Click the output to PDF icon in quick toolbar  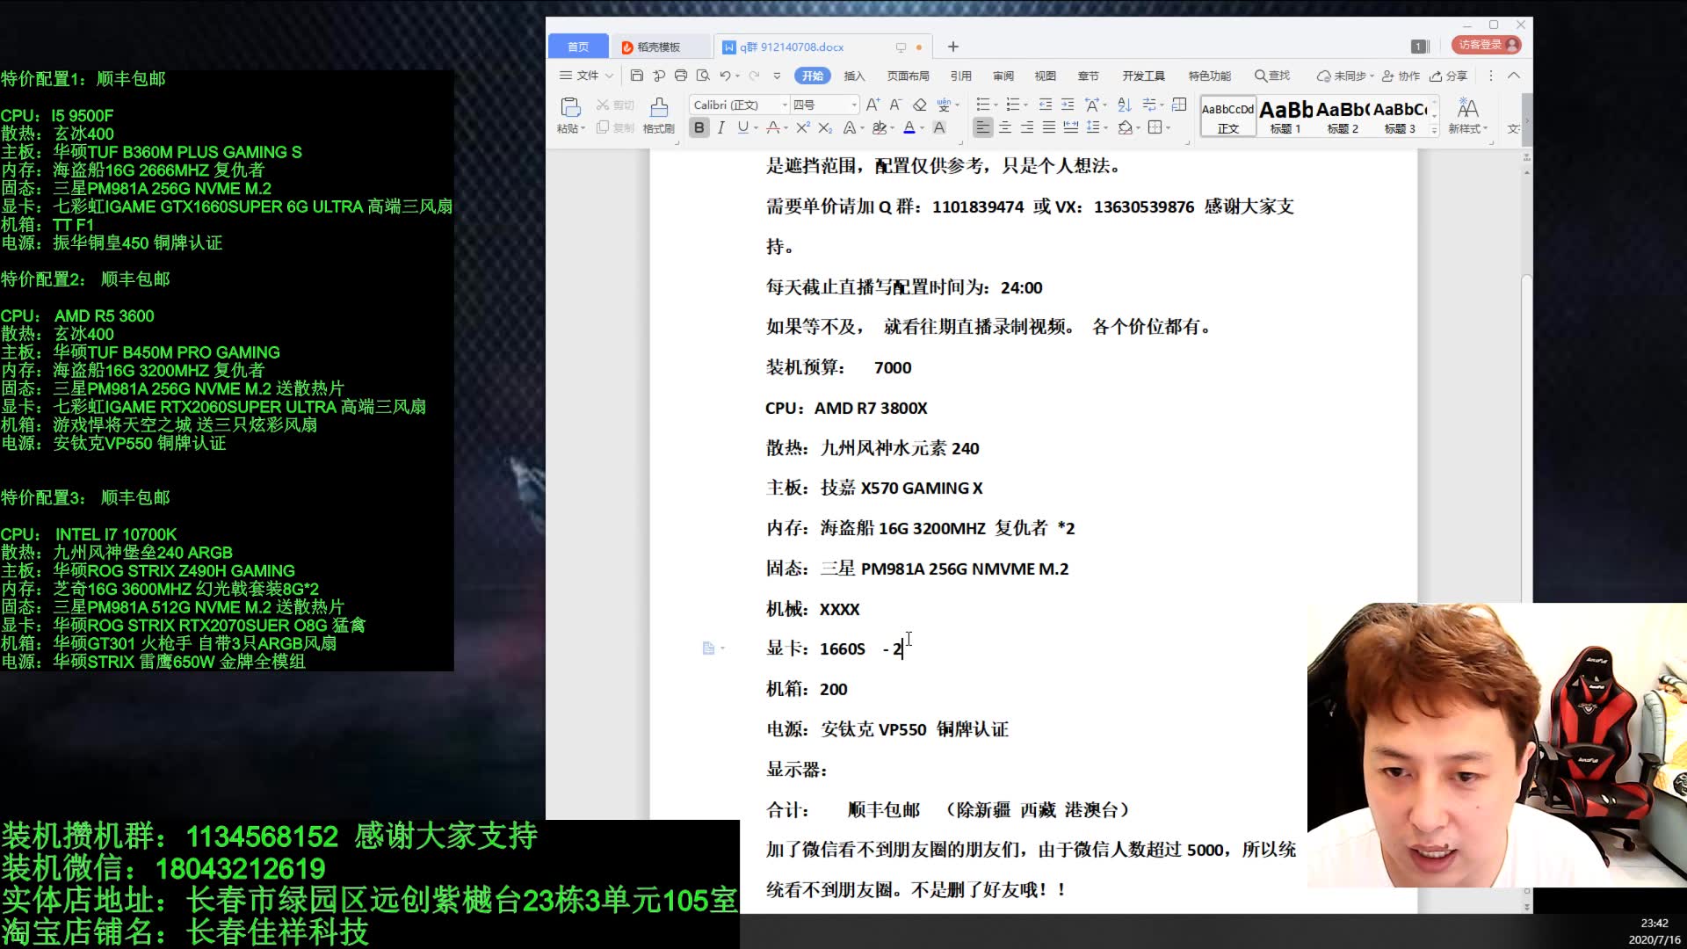coord(659,76)
